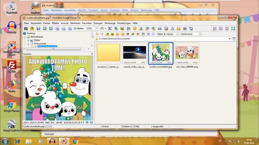The image size is (259, 145).
Task: Click the fit icon below preview image
Action: point(91,122)
